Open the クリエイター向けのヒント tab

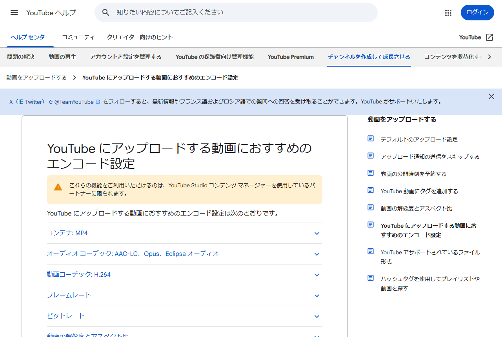click(x=140, y=37)
